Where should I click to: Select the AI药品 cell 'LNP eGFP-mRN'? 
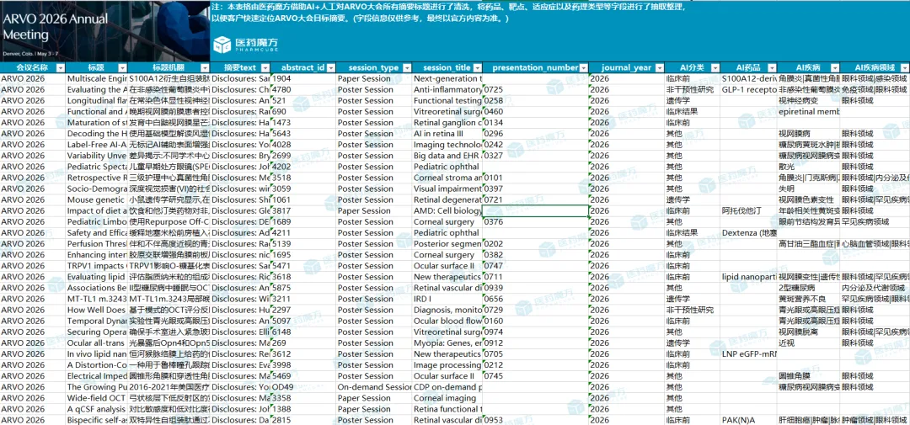click(749, 354)
